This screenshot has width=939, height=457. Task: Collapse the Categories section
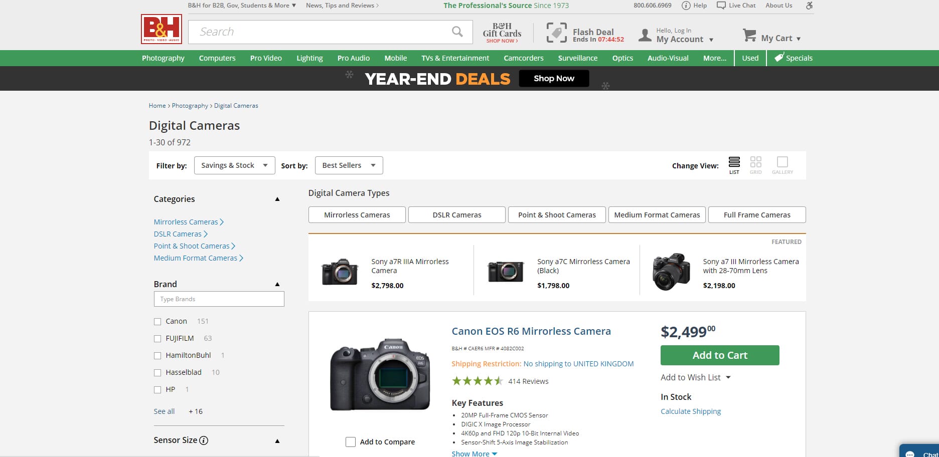[x=277, y=199]
